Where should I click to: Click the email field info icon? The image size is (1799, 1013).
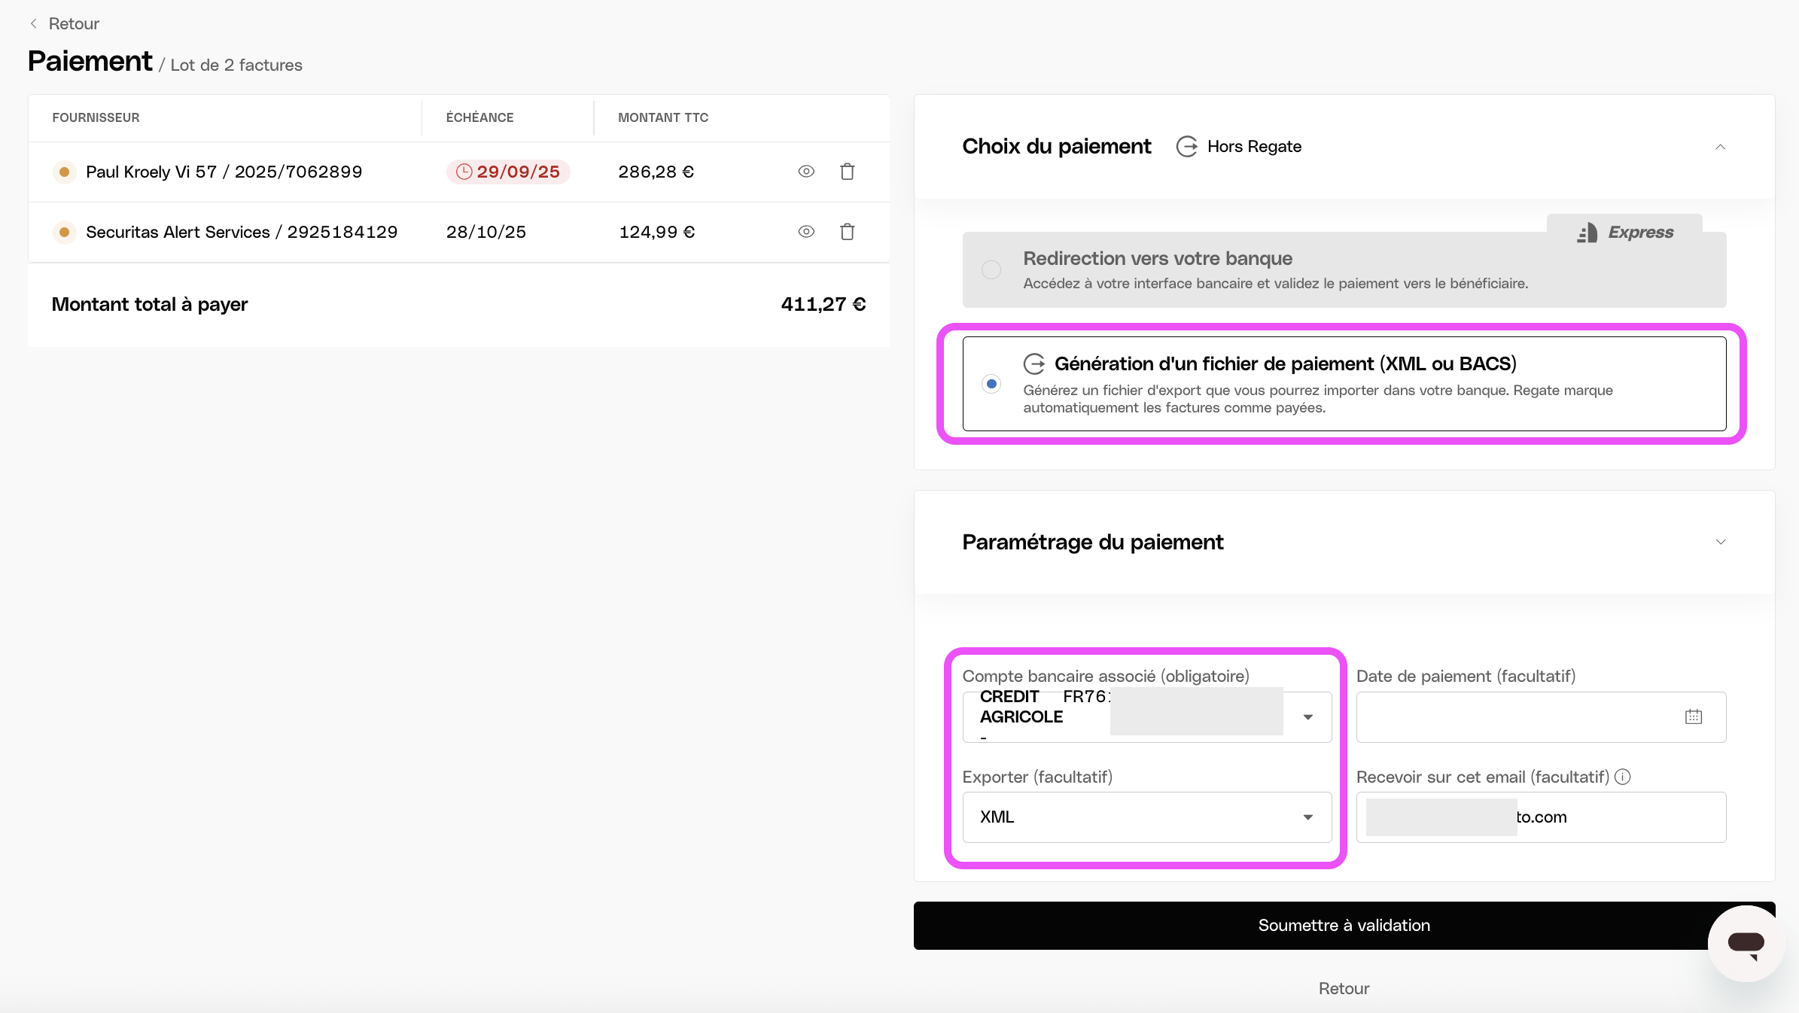(x=1623, y=777)
